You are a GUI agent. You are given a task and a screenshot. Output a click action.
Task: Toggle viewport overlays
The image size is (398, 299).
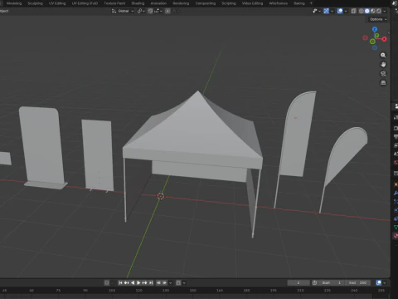(340, 11)
